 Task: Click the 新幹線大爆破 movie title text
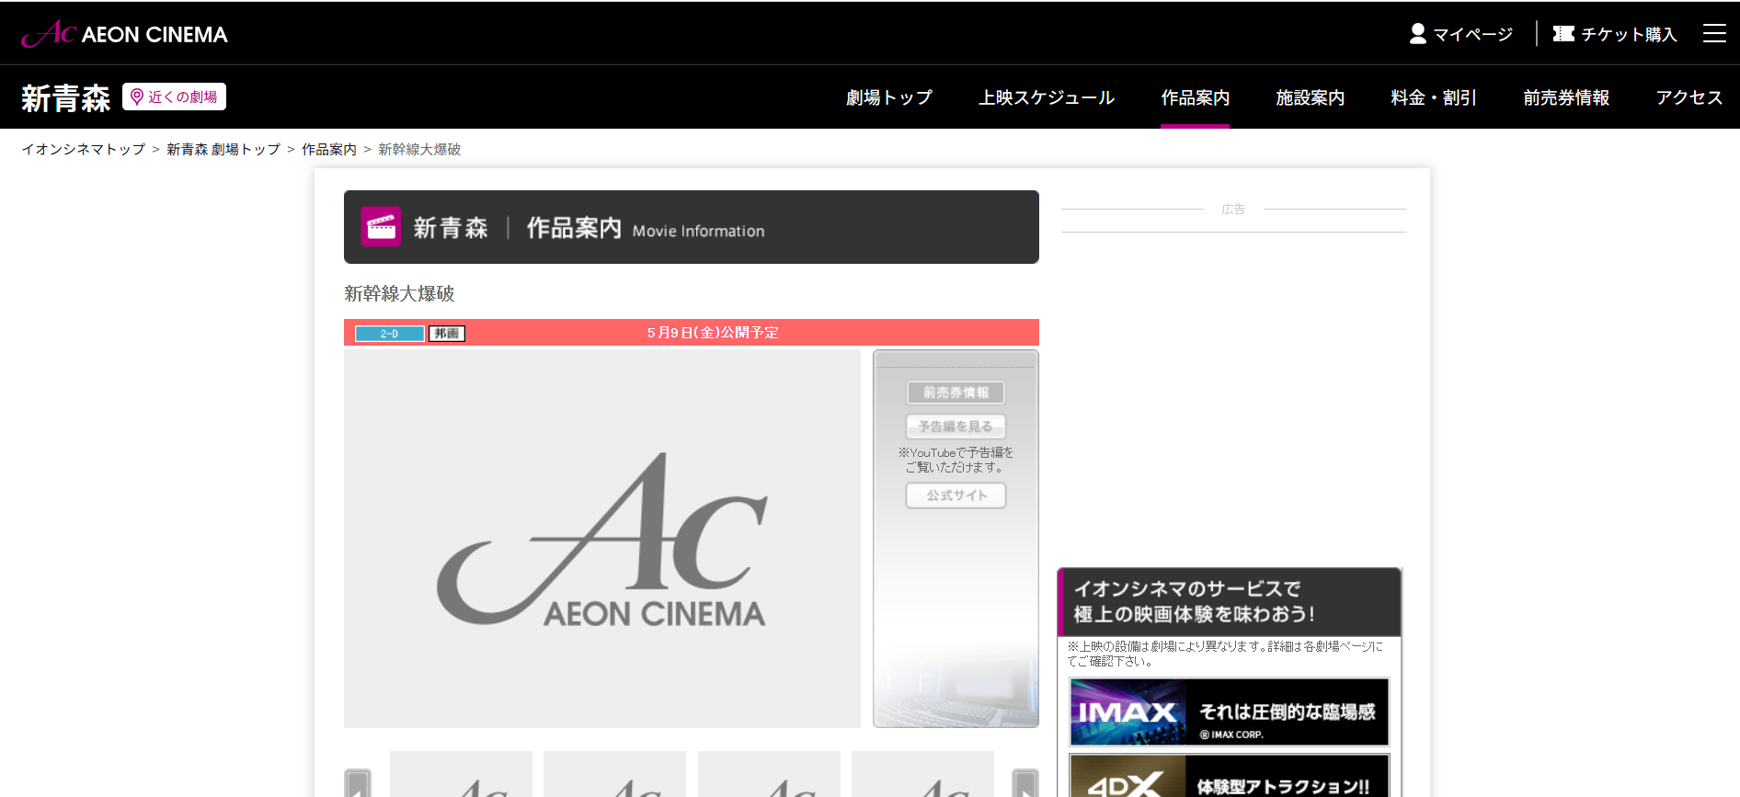(399, 293)
